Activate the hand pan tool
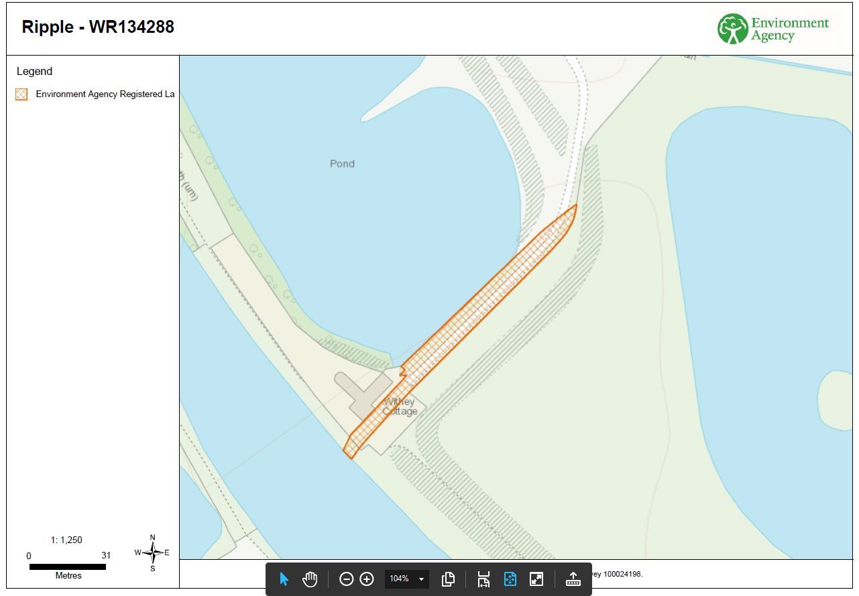The image size is (859, 596). [x=309, y=579]
